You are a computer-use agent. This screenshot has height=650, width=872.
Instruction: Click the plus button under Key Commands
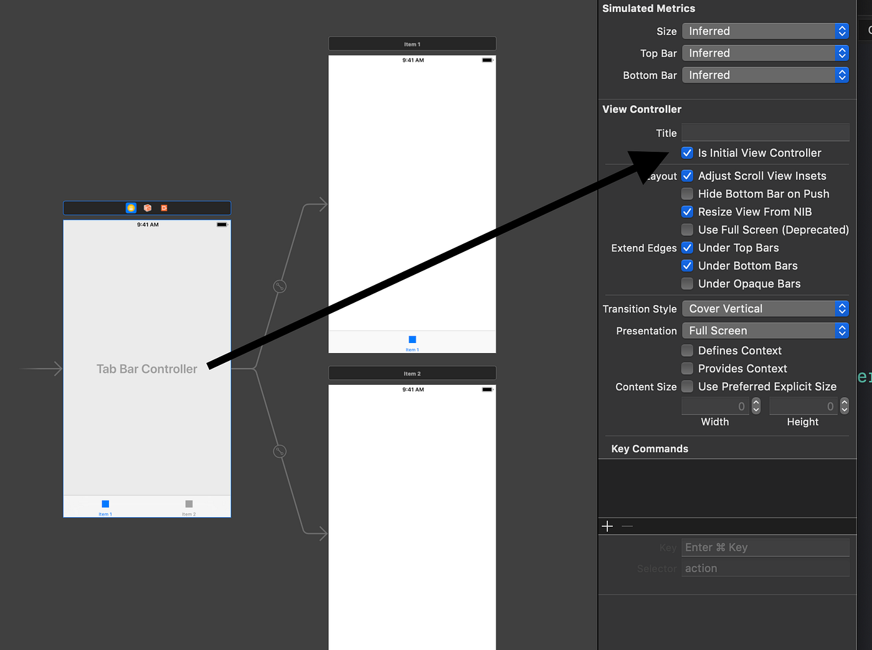pyautogui.click(x=607, y=525)
